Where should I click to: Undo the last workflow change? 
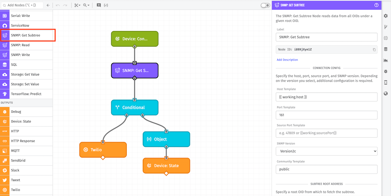(58, 5)
